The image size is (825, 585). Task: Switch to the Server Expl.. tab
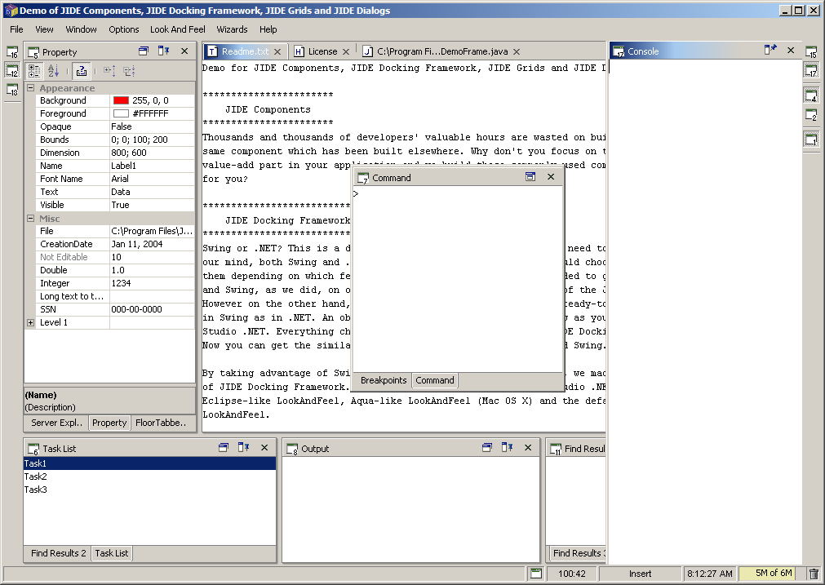point(56,423)
